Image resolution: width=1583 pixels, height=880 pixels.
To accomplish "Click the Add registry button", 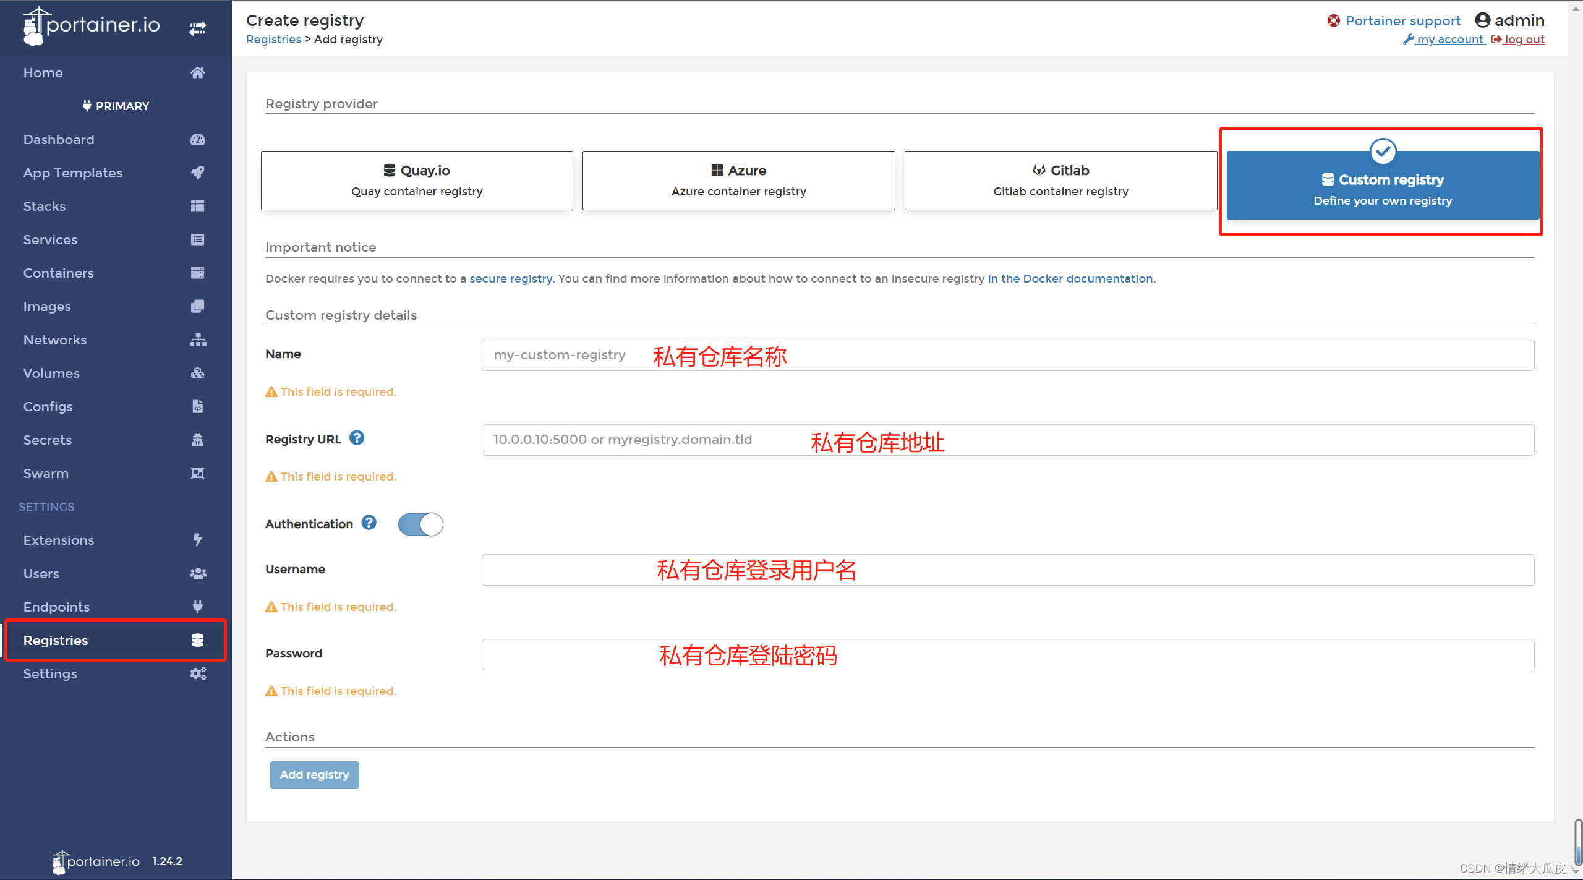I will 315,775.
